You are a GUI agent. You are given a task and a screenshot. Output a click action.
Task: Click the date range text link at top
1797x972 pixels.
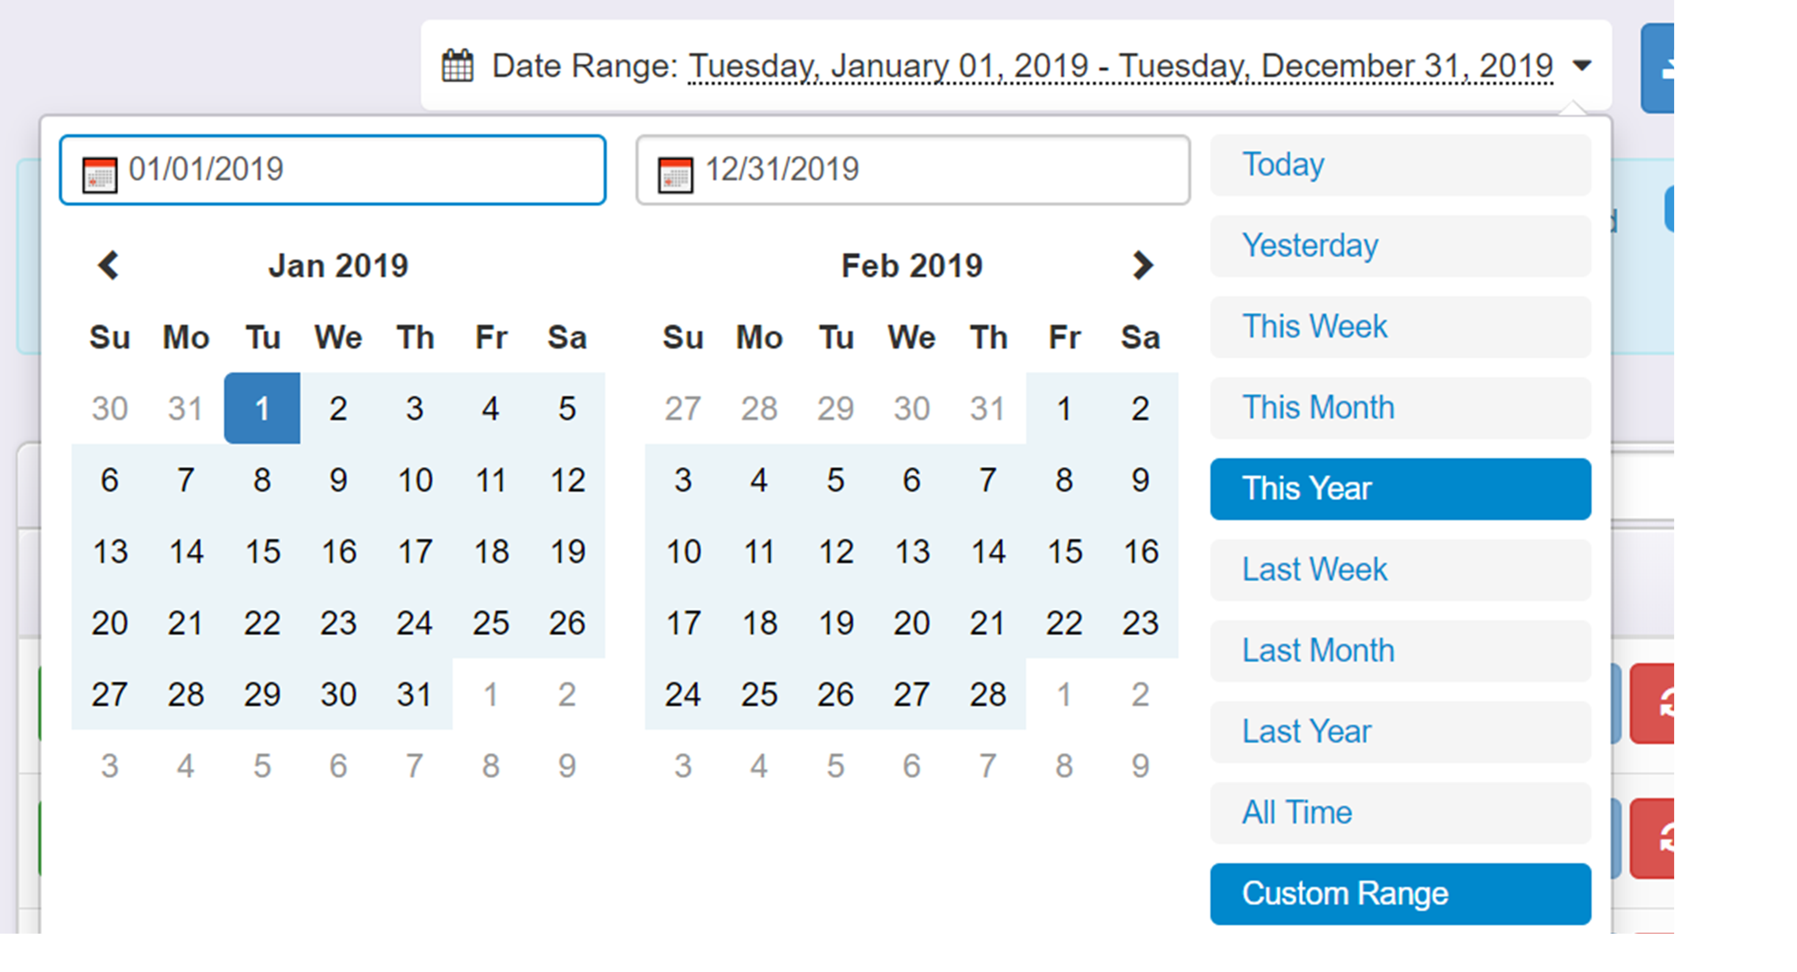pos(1120,67)
